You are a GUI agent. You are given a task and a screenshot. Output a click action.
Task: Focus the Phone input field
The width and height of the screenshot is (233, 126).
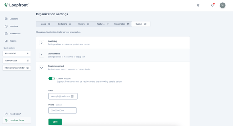click(62, 110)
